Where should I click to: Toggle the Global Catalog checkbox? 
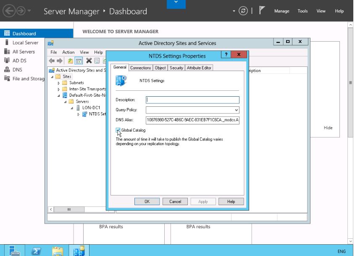click(118, 130)
